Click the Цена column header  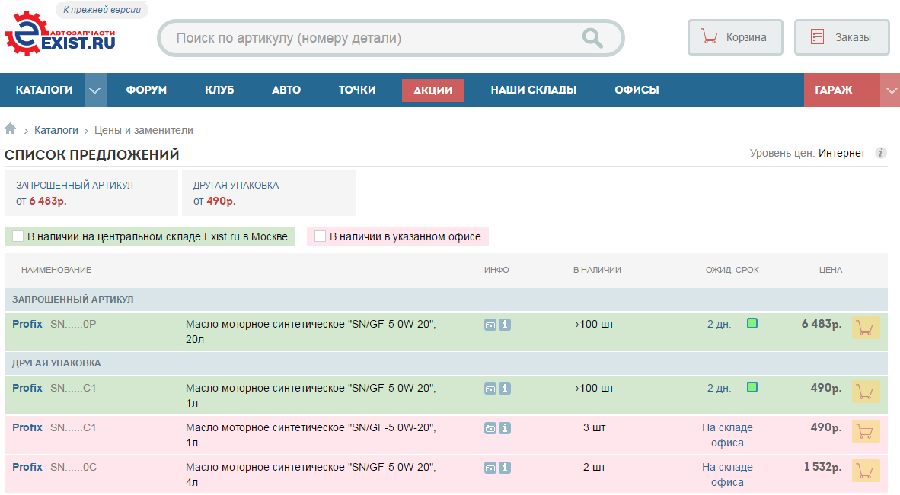tap(831, 270)
